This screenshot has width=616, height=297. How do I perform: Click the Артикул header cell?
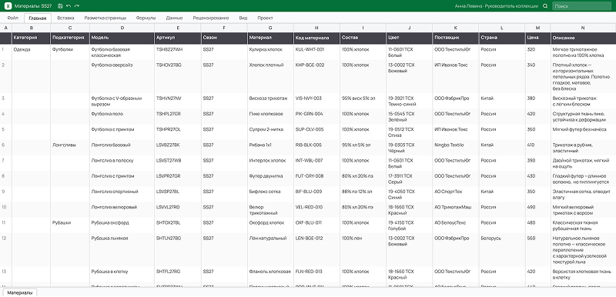[x=178, y=38]
